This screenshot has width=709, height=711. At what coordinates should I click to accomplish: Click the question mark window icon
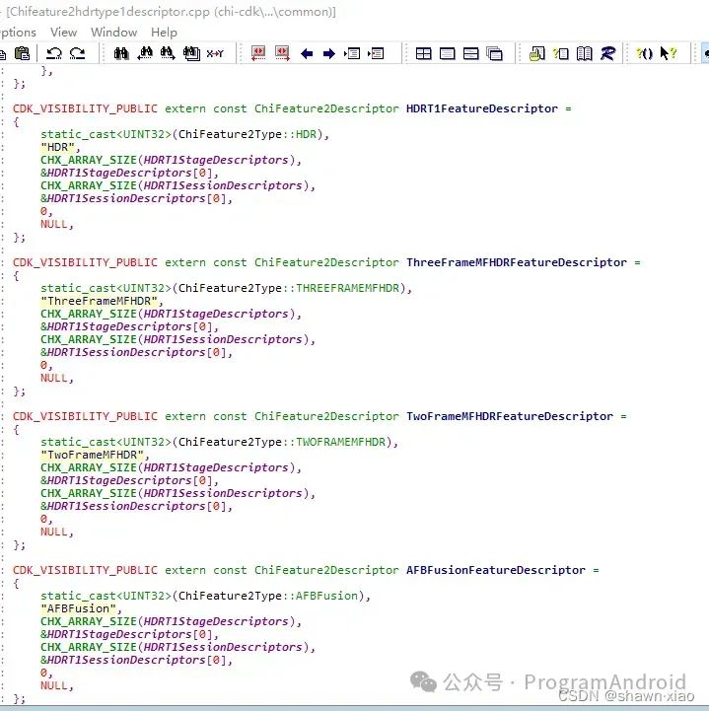click(x=561, y=53)
